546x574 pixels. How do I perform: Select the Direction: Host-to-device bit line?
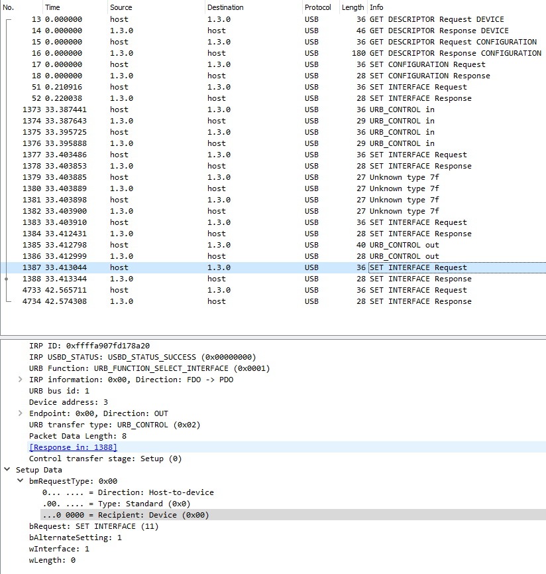coord(128,492)
